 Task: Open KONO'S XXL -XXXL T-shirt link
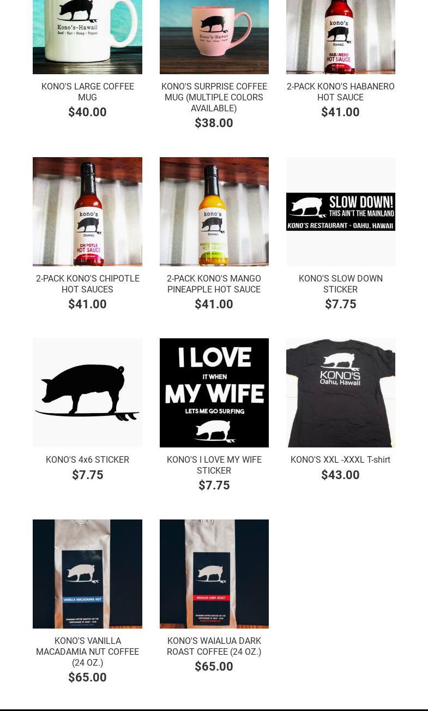(x=341, y=459)
